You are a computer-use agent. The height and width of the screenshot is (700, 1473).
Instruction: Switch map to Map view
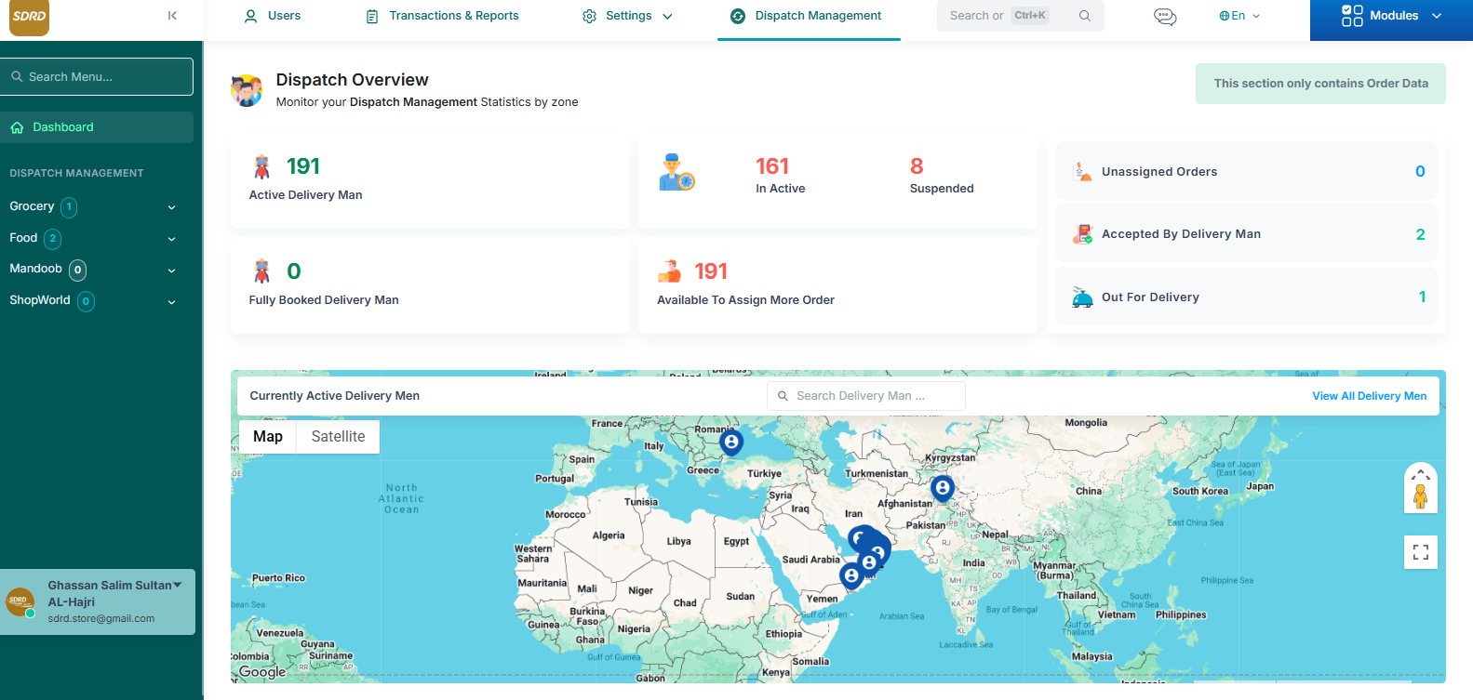point(268,436)
